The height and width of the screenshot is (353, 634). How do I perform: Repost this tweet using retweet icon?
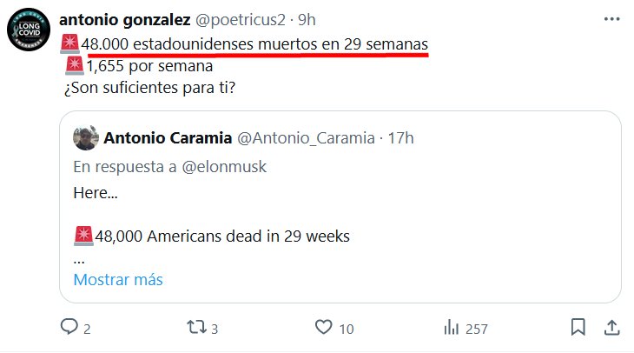point(196,328)
